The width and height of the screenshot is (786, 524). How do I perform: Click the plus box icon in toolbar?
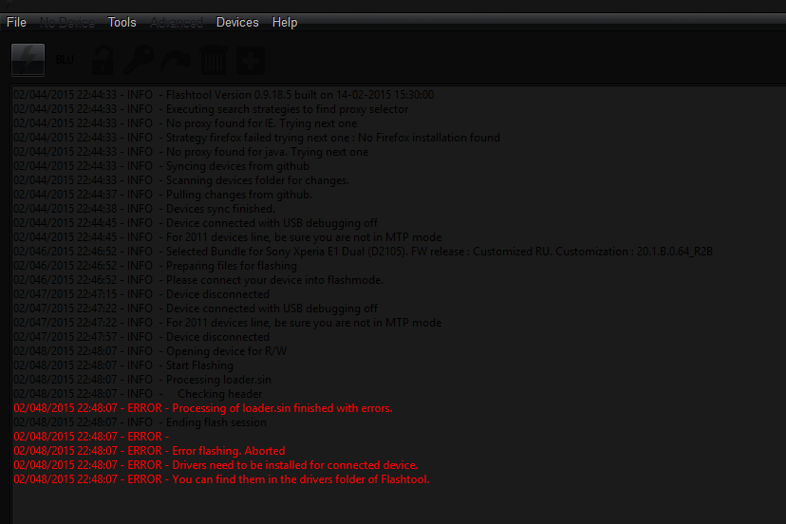pyautogui.click(x=251, y=61)
